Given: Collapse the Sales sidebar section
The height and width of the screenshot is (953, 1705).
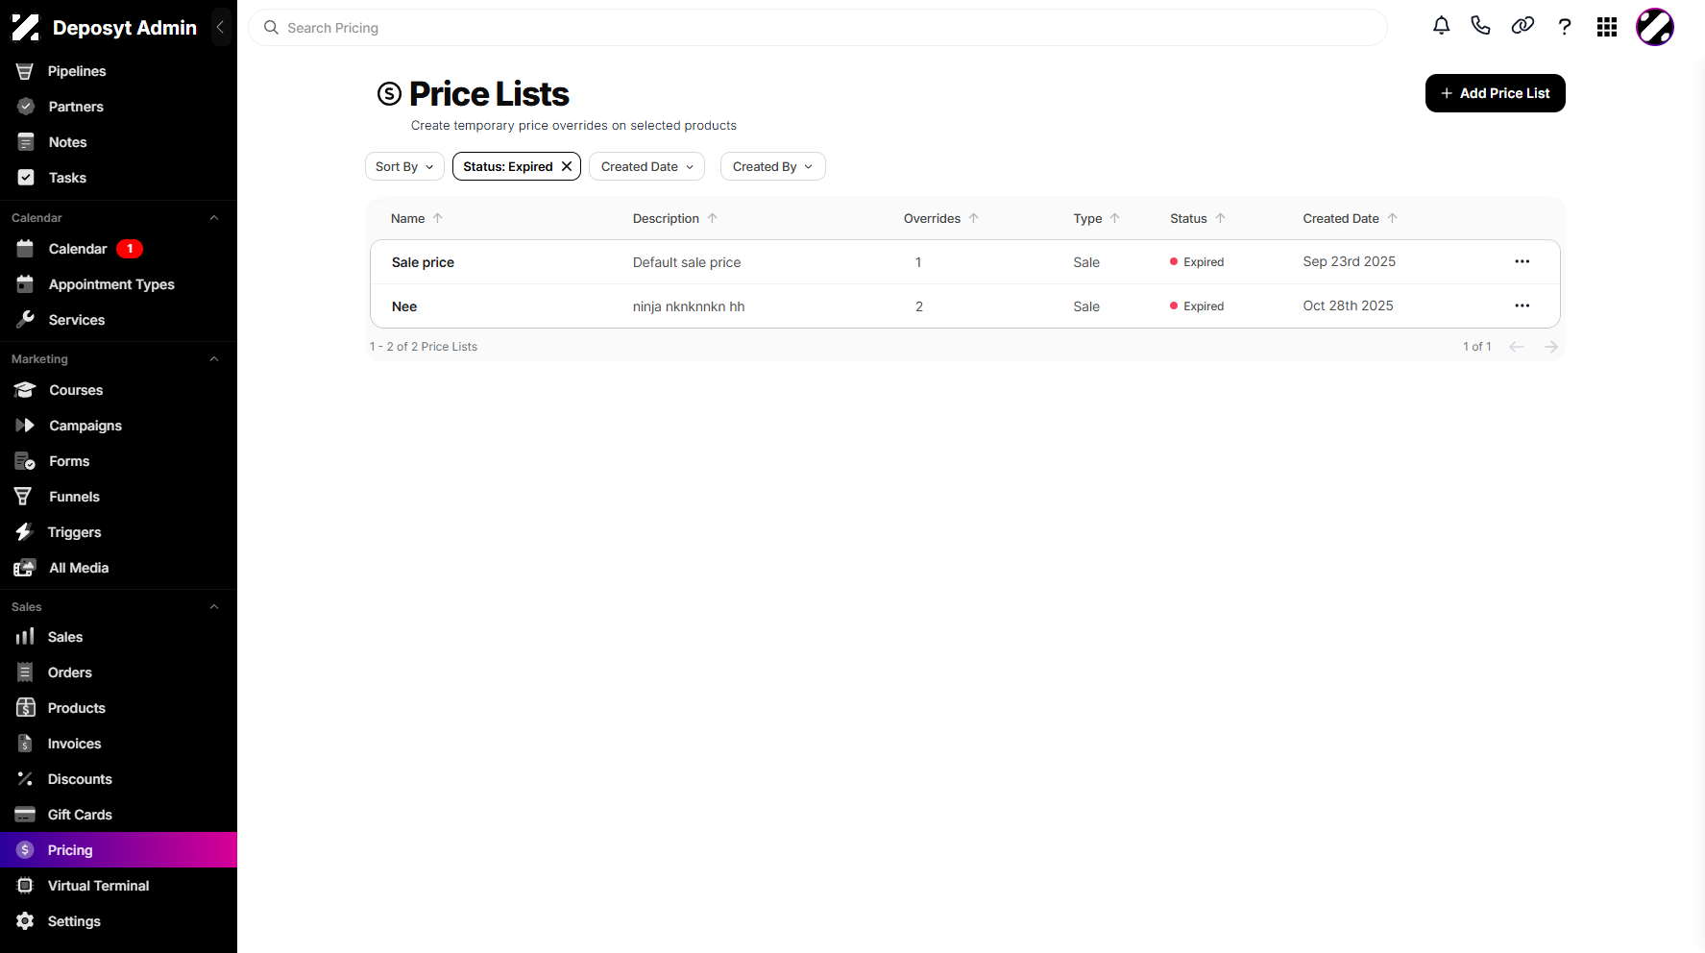Looking at the screenshot, I should point(214,607).
